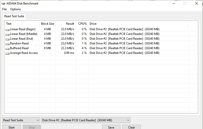The width and height of the screenshot is (203, 129).
Task: Minimize the AIDA64 Disk Benchmark window
Action: [174, 3]
